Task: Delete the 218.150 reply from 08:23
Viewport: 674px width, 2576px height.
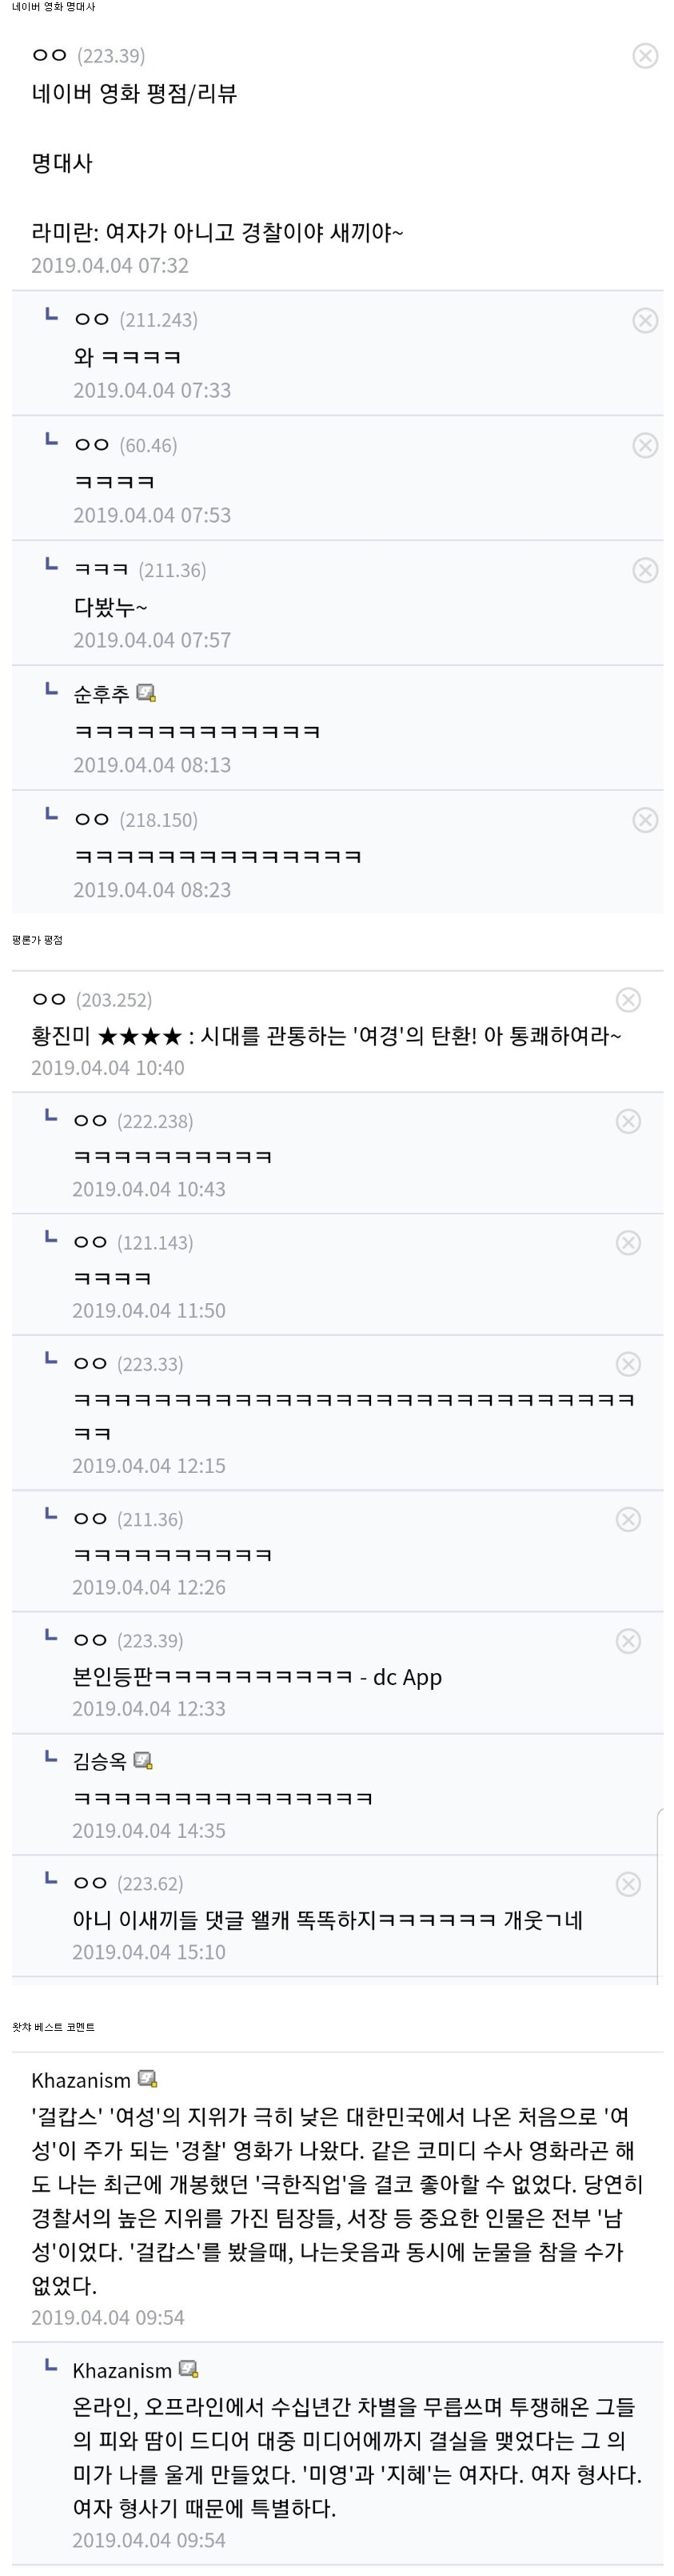Action: tap(645, 820)
